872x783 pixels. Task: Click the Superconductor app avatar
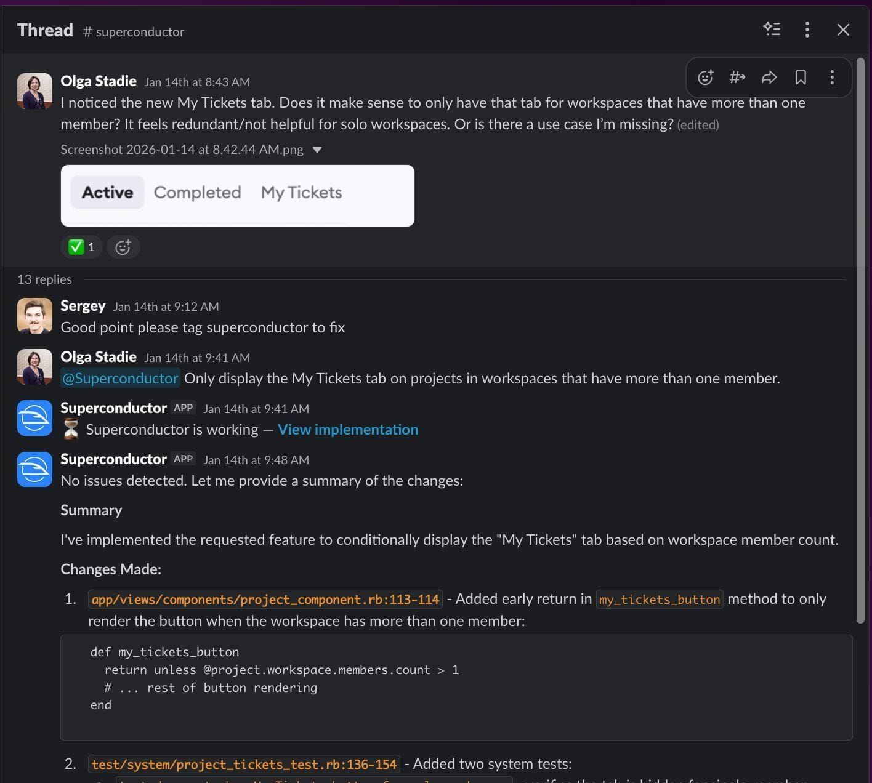(34, 418)
